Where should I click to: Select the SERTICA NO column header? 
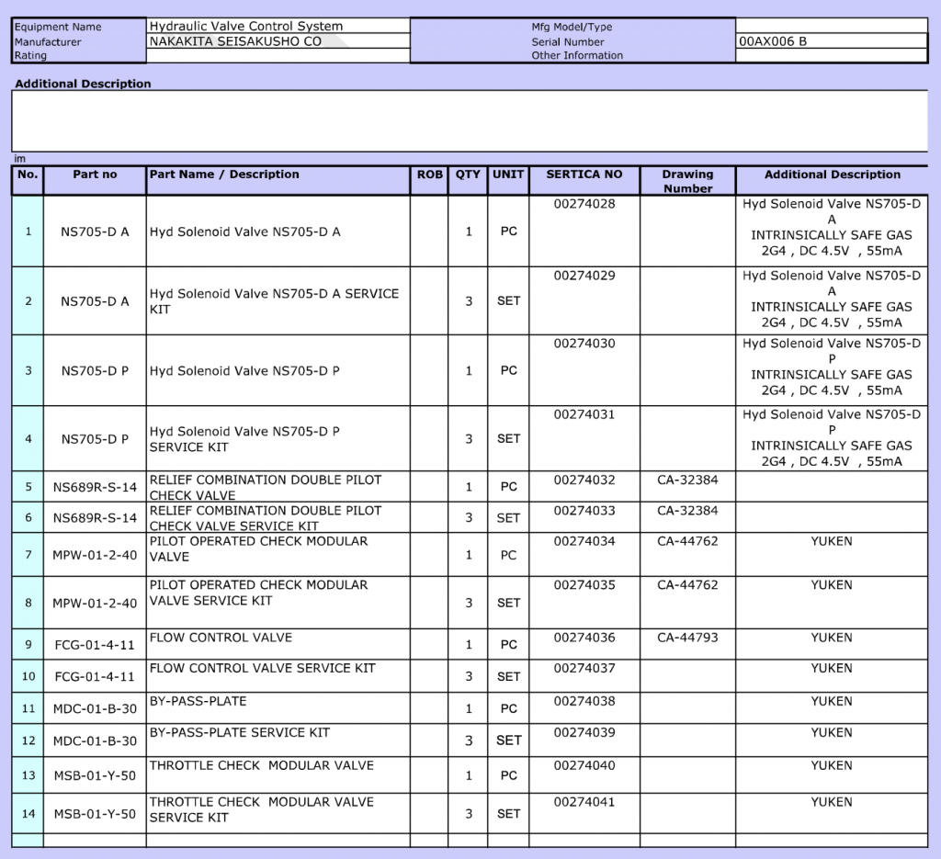point(584,175)
